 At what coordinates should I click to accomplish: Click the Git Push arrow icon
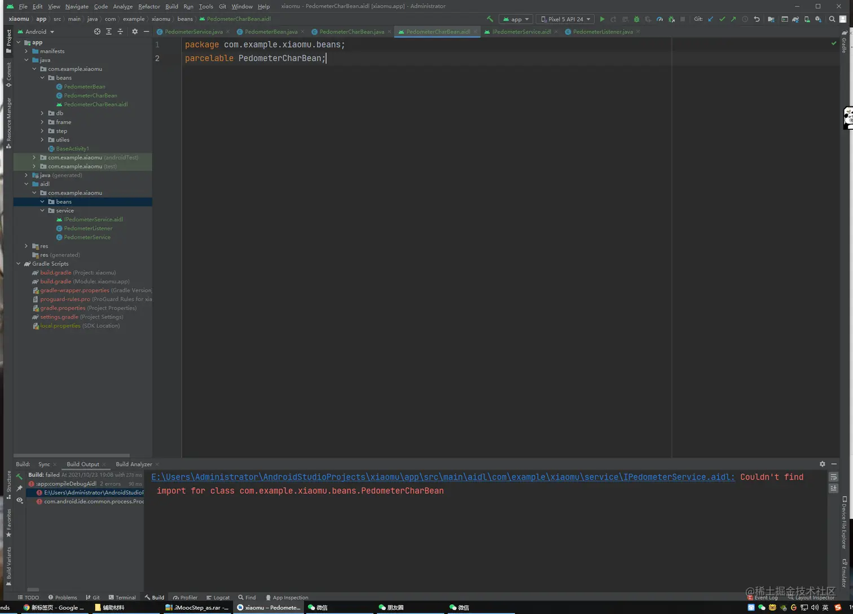(733, 19)
